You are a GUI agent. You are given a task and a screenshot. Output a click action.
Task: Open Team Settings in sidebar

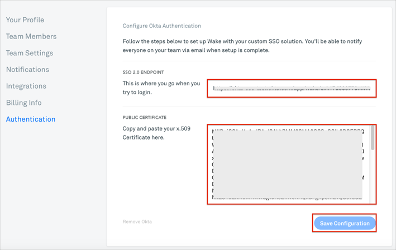pos(30,53)
